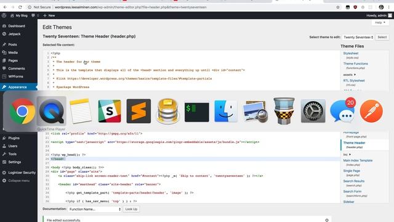This screenshot has height=222, width=394.
Task: Switch to Slack in app switcher
Action: coord(110,111)
